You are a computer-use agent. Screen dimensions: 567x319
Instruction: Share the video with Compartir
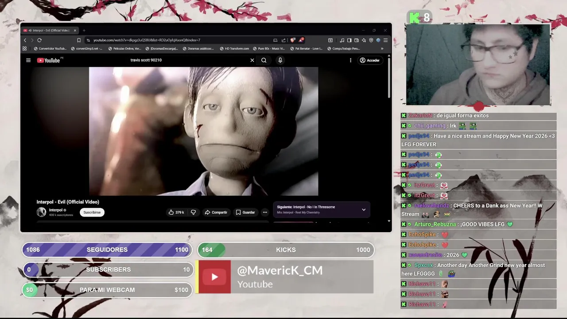(x=216, y=212)
